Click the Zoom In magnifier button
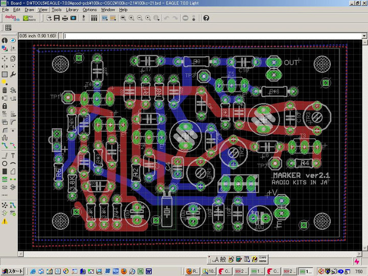This screenshot has width=368, height=276. point(131,18)
